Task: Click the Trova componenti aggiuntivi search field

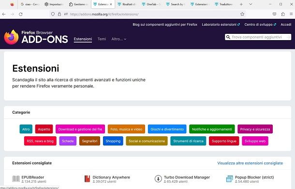Action: [x=258, y=37]
